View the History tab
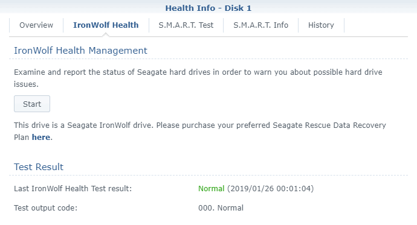 pos(321,25)
